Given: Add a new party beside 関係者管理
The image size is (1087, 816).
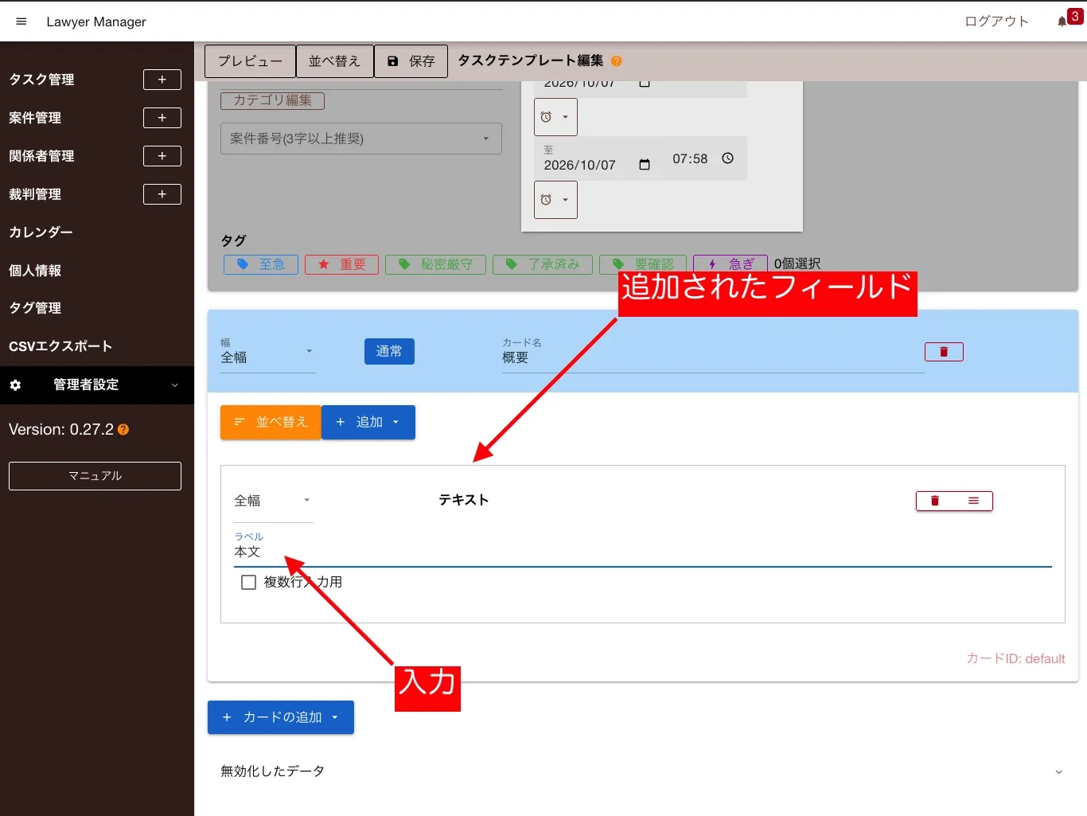Looking at the screenshot, I should tap(162, 156).
